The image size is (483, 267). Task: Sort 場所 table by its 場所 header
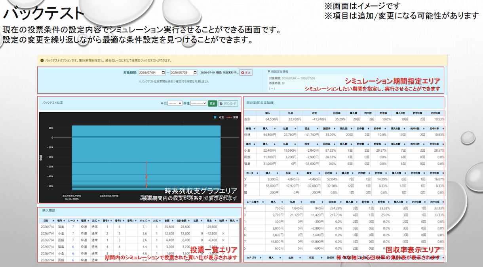[250, 144]
